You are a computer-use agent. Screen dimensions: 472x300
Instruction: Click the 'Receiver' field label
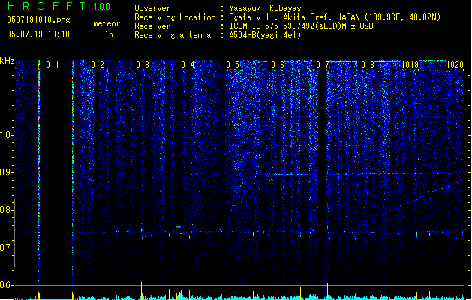tap(152, 26)
